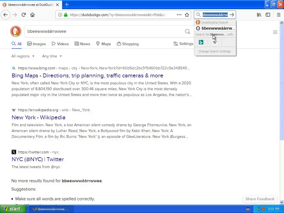
Task: Bookmark this page with the star icon
Action: (x=187, y=15)
